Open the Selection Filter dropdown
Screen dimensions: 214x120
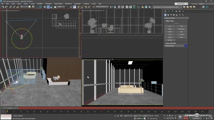pos(24,7)
